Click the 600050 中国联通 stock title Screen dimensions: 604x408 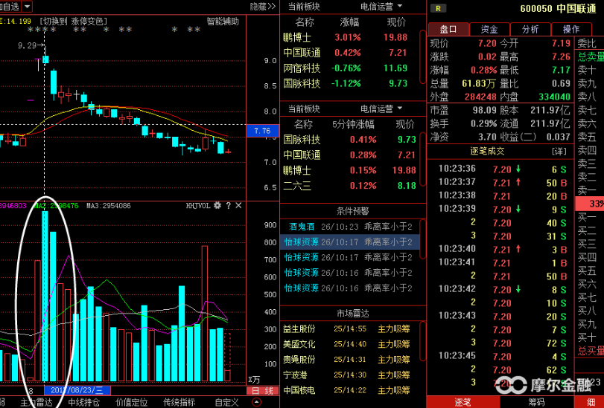(x=558, y=8)
